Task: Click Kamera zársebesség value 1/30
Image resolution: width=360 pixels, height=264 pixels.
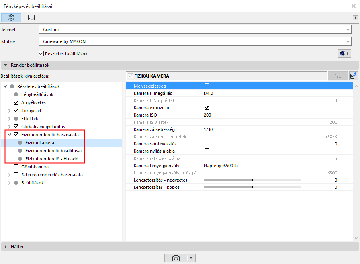Action: coord(208,129)
